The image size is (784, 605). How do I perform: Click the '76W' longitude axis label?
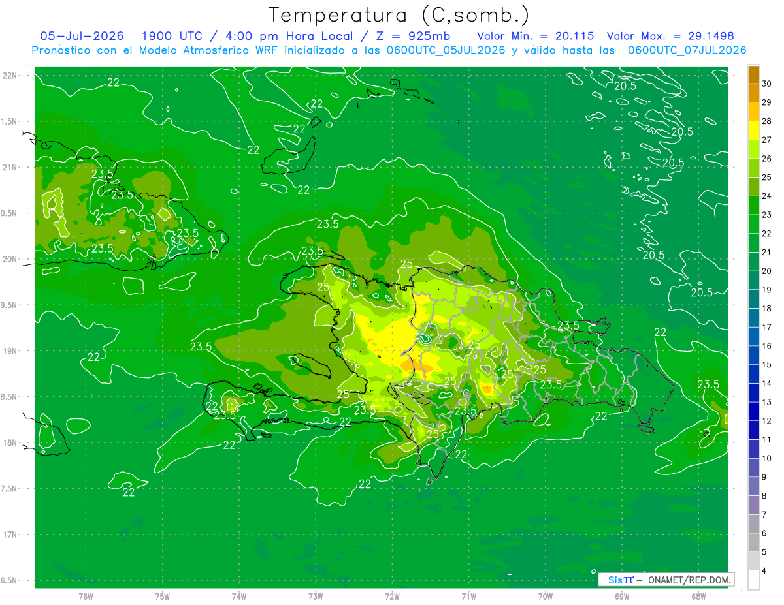(x=86, y=597)
